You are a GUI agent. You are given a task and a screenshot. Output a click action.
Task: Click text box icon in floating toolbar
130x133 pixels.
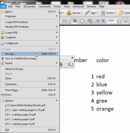pos(70,64)
